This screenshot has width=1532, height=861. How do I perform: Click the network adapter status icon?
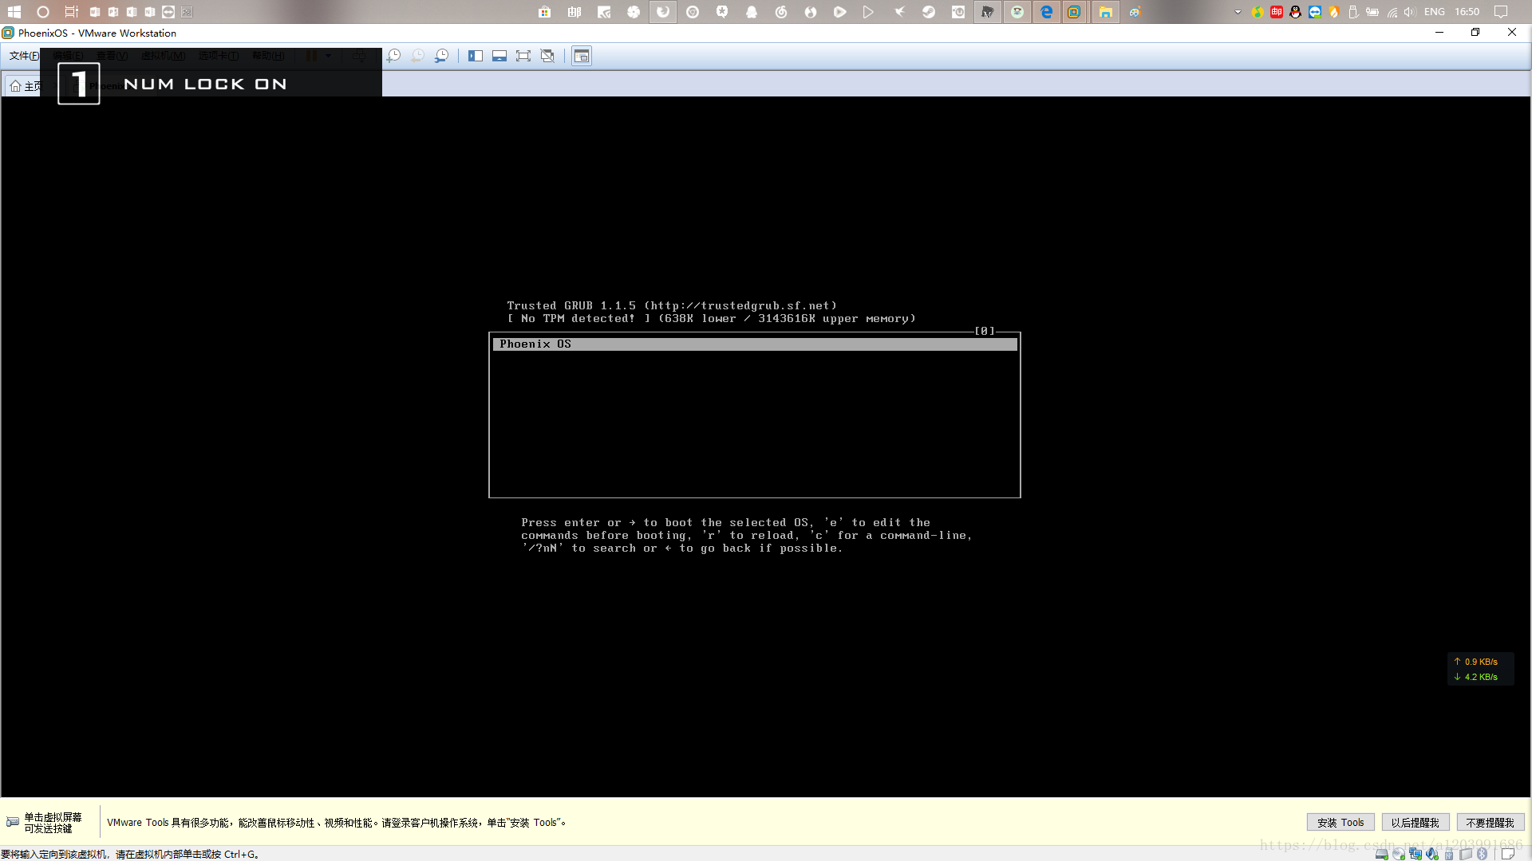1416,854
